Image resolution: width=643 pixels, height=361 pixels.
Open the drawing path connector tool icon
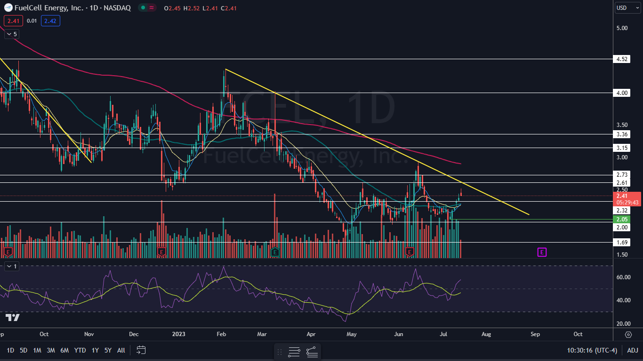(312, 352)
